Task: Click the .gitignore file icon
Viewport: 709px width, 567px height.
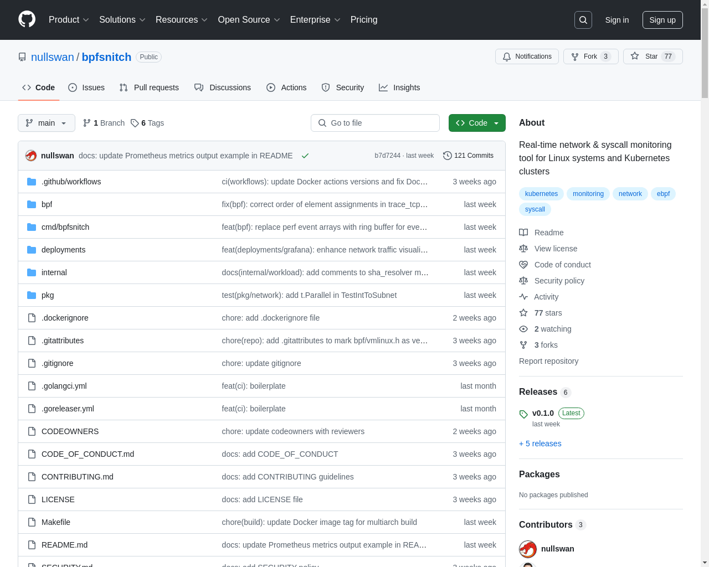Action: (x=32, y=363)
